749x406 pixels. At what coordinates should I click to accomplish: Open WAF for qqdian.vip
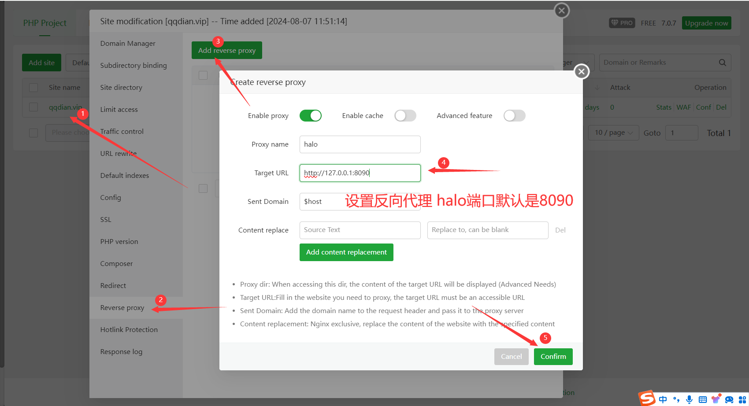click(683, 107)
